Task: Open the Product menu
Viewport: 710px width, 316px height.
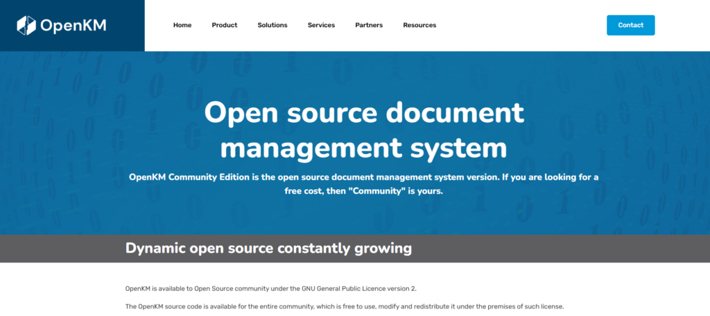Action: 225,25
